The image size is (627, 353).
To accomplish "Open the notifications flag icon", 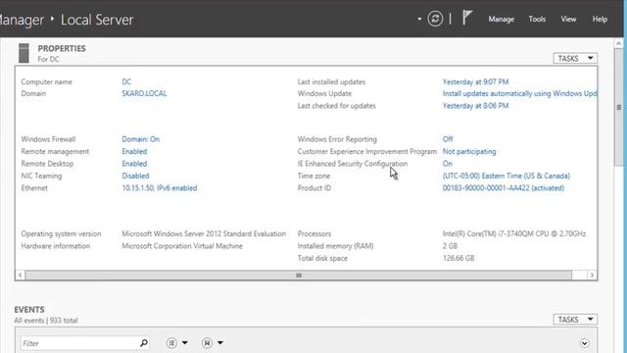I will point(467,18).
